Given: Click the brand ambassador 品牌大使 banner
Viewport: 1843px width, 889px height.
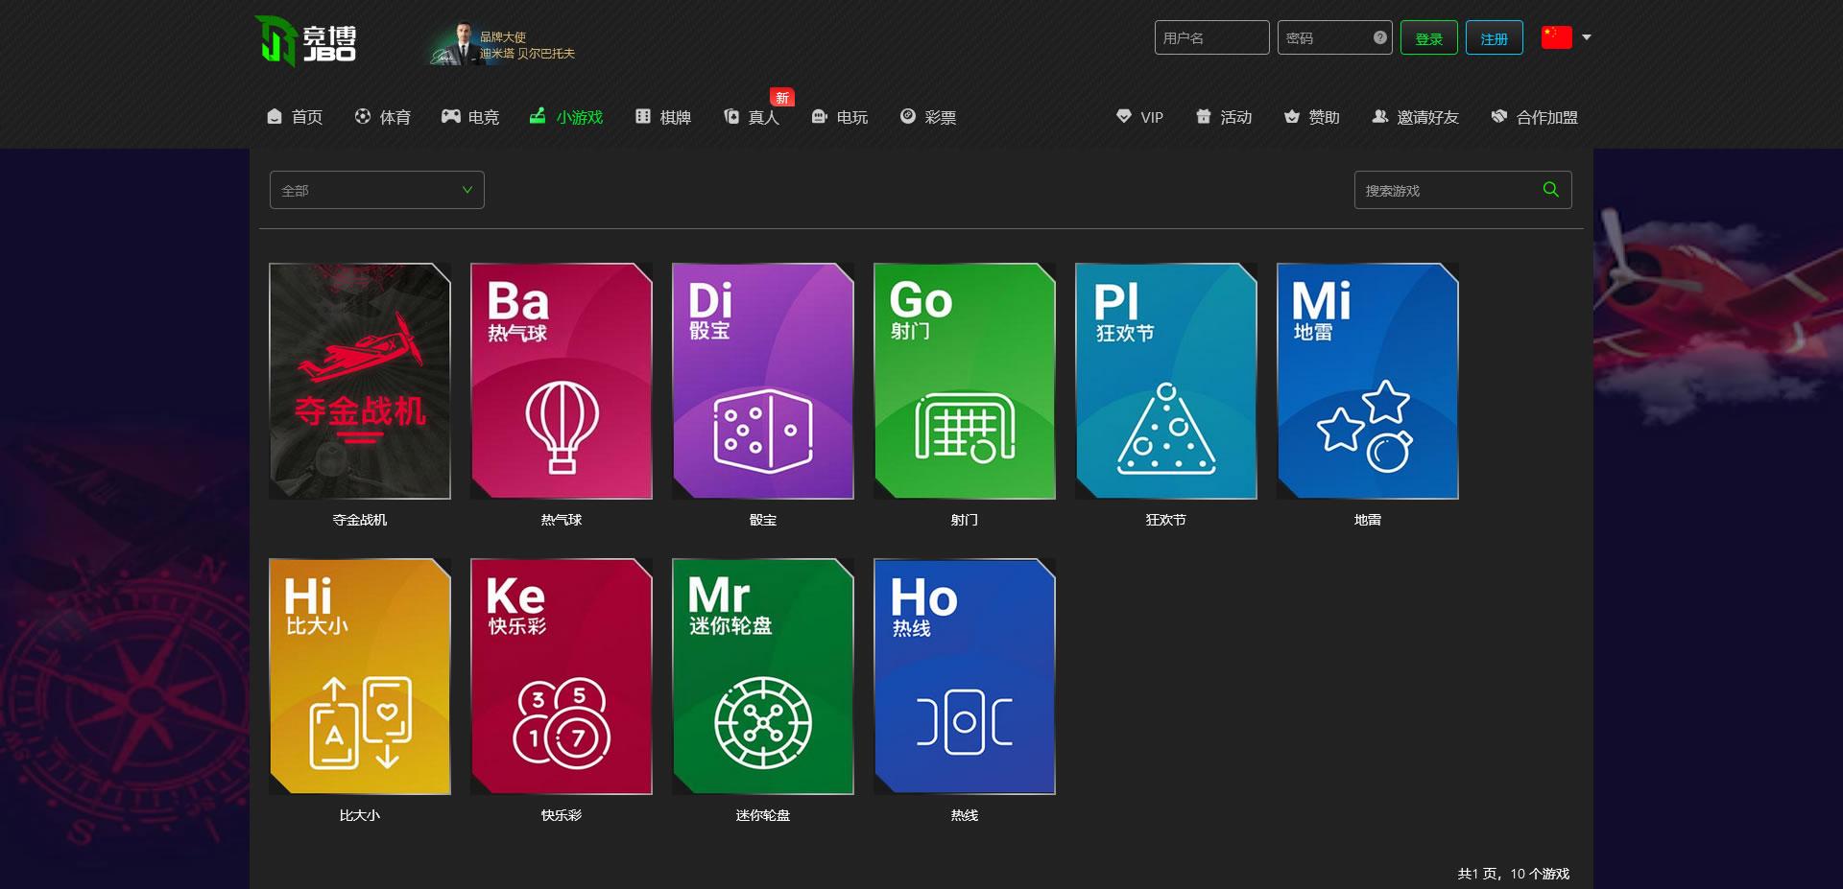Looking at the screenshot, I should click(502, 44).
